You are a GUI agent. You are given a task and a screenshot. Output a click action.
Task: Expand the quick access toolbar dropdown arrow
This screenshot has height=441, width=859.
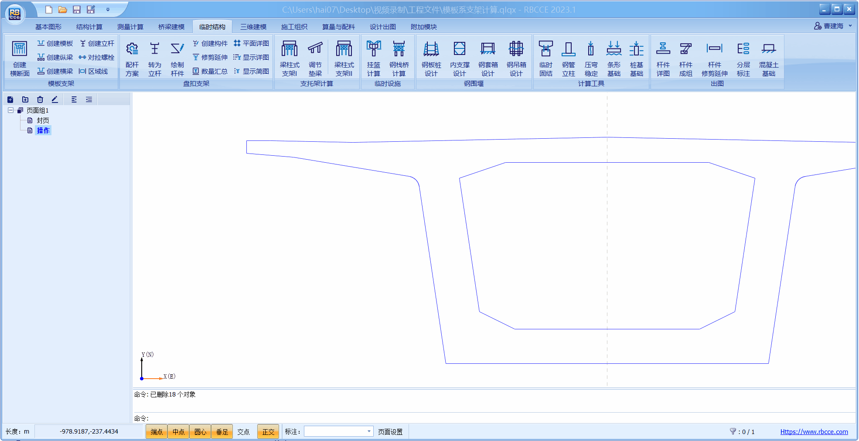pos(108,10)
